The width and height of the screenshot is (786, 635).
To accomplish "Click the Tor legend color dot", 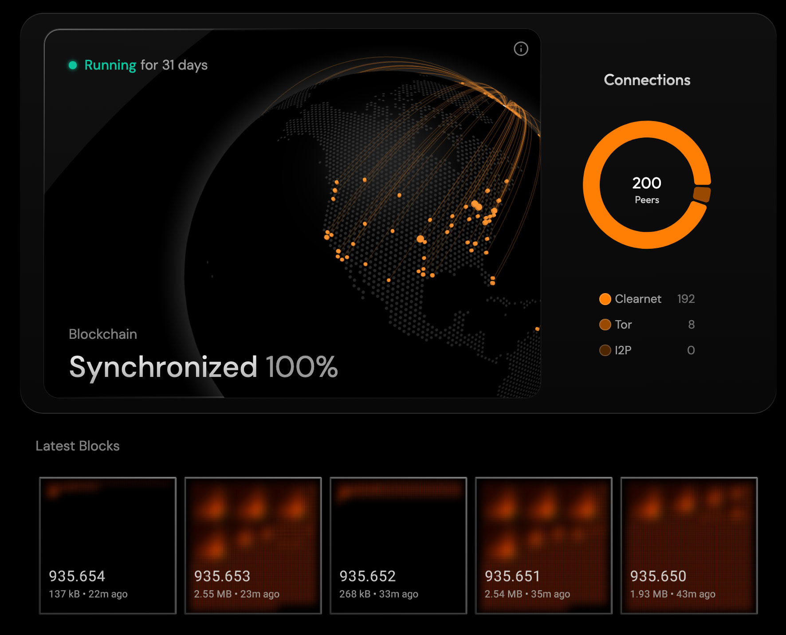I will tap(605, 325).
